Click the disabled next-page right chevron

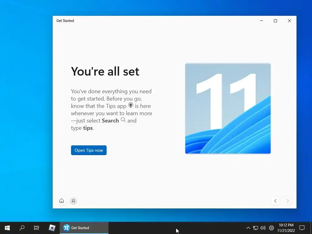(288, 201)
